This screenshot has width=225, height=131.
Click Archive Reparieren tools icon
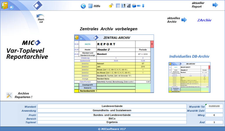(9, 95)
